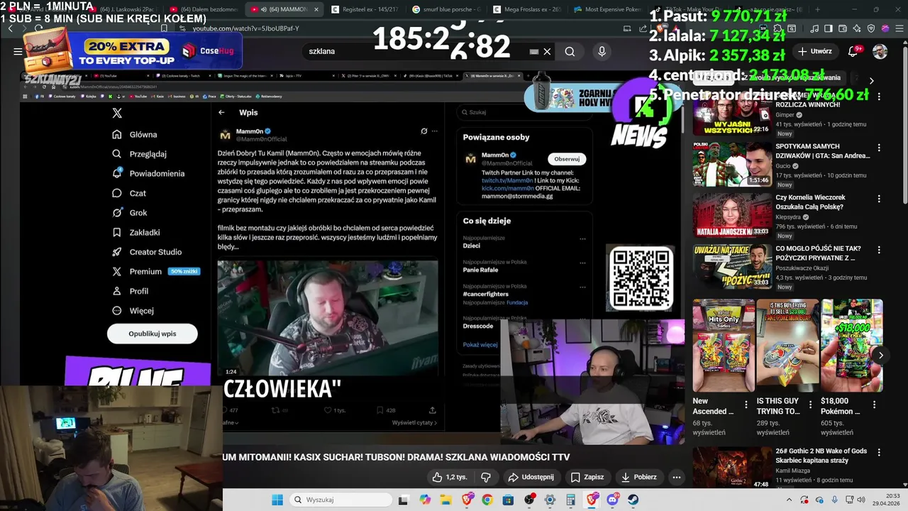Open options for 'IS THIS GUY TRYING TO' short
Image resolution: width=908 pixels, height=511 pixels.
click(x=811, y=405)
